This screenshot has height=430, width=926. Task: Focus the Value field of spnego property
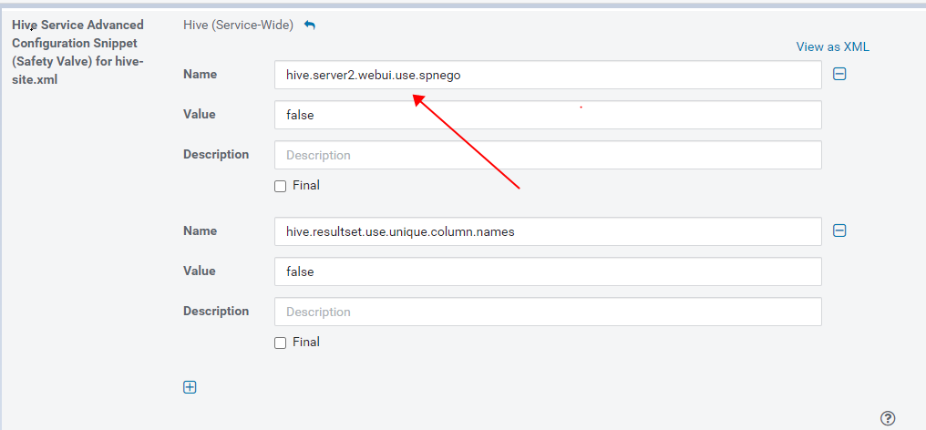(x=548, y=115)
